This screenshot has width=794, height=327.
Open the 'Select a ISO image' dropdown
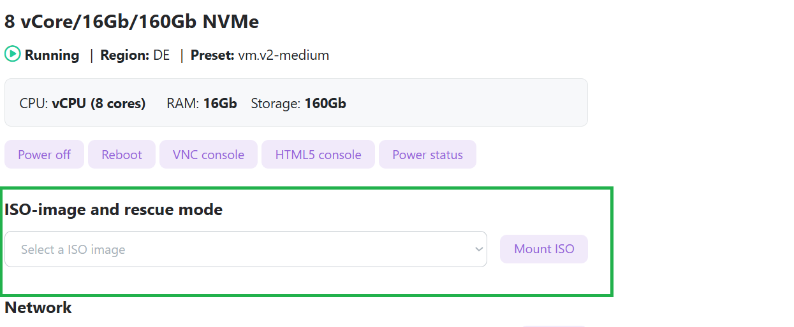click(x=246, y=249)
